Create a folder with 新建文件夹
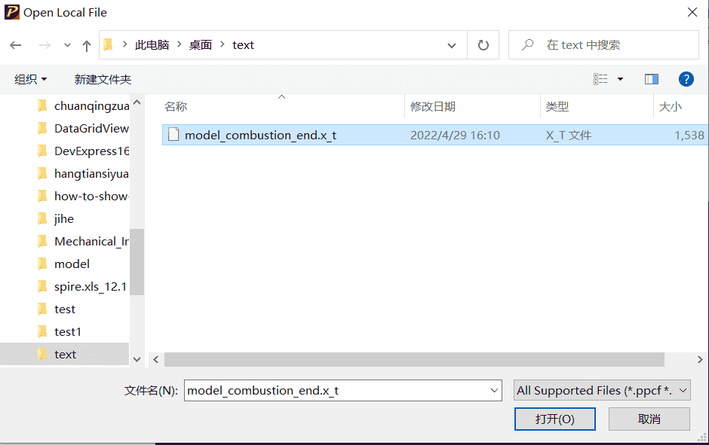The image size is (709, 445). pos(103,79)
